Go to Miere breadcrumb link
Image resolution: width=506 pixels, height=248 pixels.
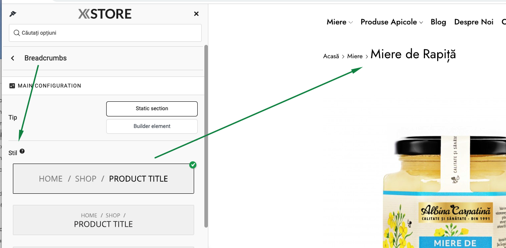coord(355,56)
